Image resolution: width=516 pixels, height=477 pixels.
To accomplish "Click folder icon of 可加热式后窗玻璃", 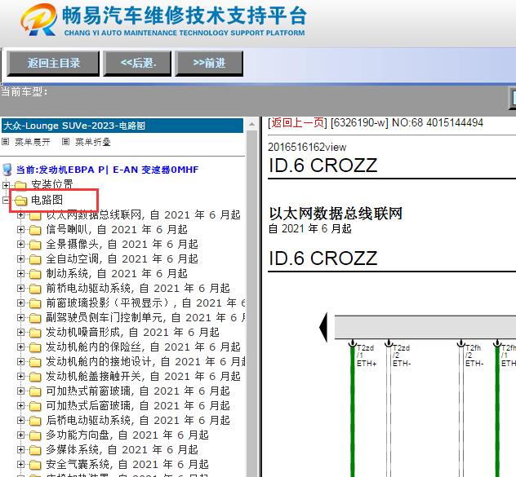I will click(x=35, y=406).
